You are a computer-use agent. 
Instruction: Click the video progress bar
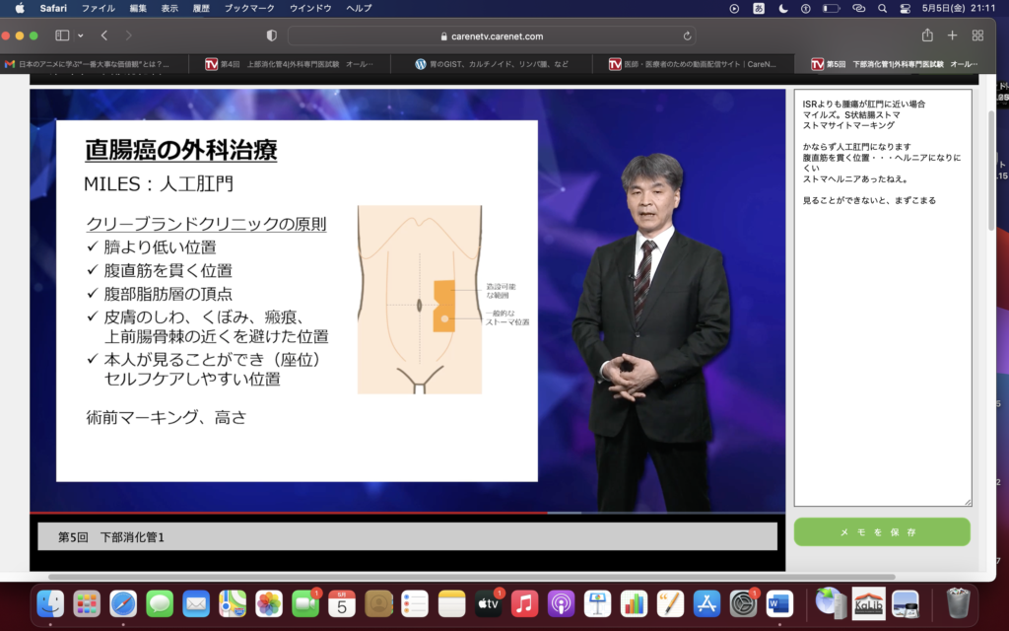click(x=407, y=513)
